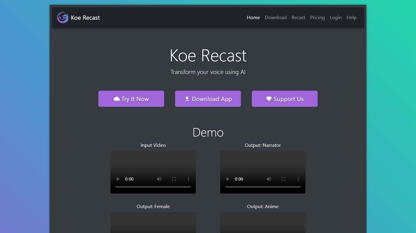
Task: Click the Download App button
Action: tap(208, 99)
